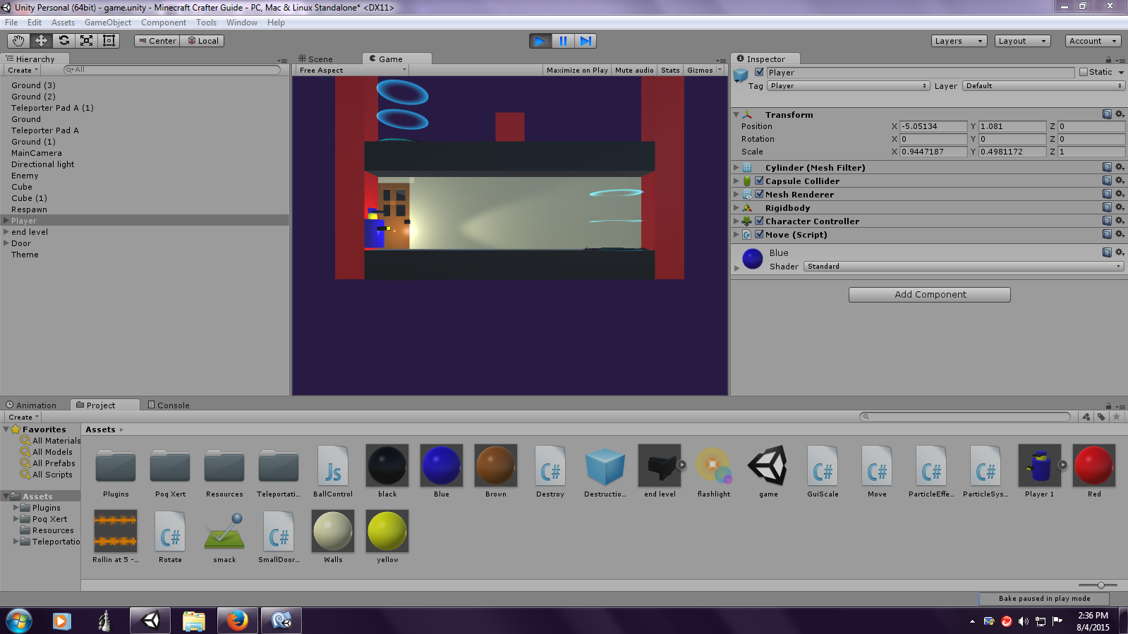1128x634 pixels.
Task: Toggle the Local handle rotation button
Action: pos(202,41)
